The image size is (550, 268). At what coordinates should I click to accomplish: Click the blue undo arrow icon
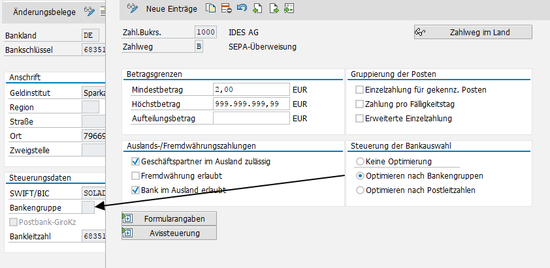pos(242,8)
